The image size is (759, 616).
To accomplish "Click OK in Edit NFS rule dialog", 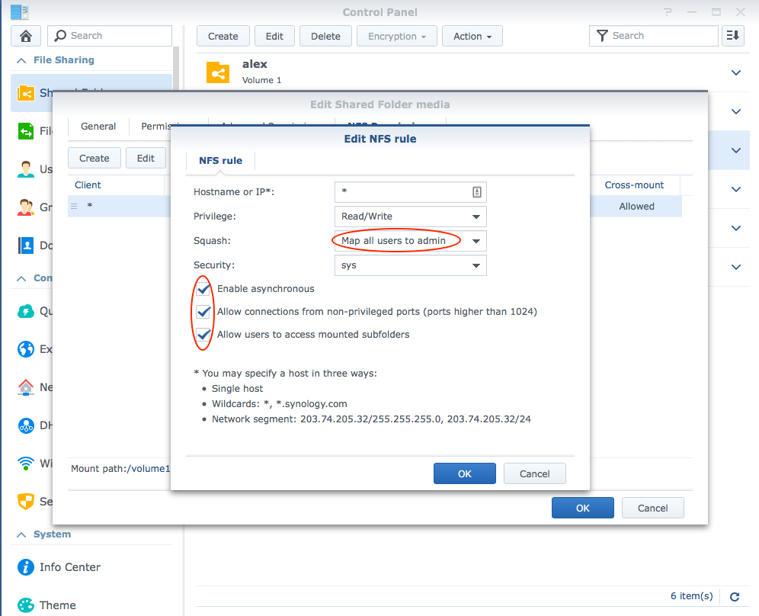I will pos(464,473).
